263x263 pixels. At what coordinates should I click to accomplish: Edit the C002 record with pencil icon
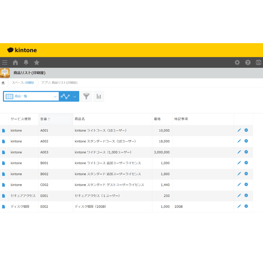tap(239, 184)
